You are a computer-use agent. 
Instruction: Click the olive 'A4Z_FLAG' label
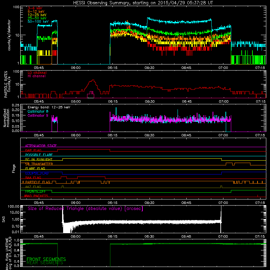coord(33,187)
